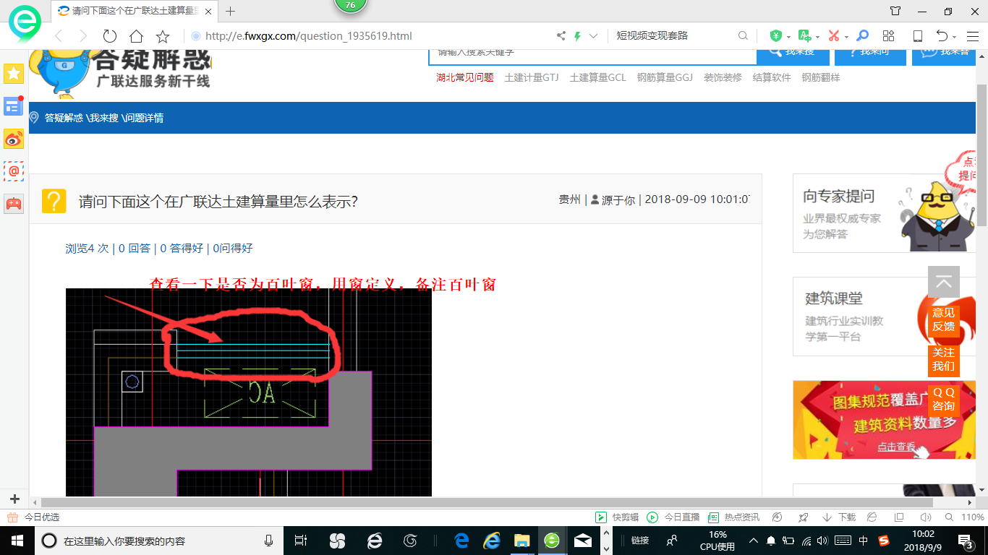The image size is (988, 555).
Task: Open the 图集规范 advertisement banner
Action: 885,420
